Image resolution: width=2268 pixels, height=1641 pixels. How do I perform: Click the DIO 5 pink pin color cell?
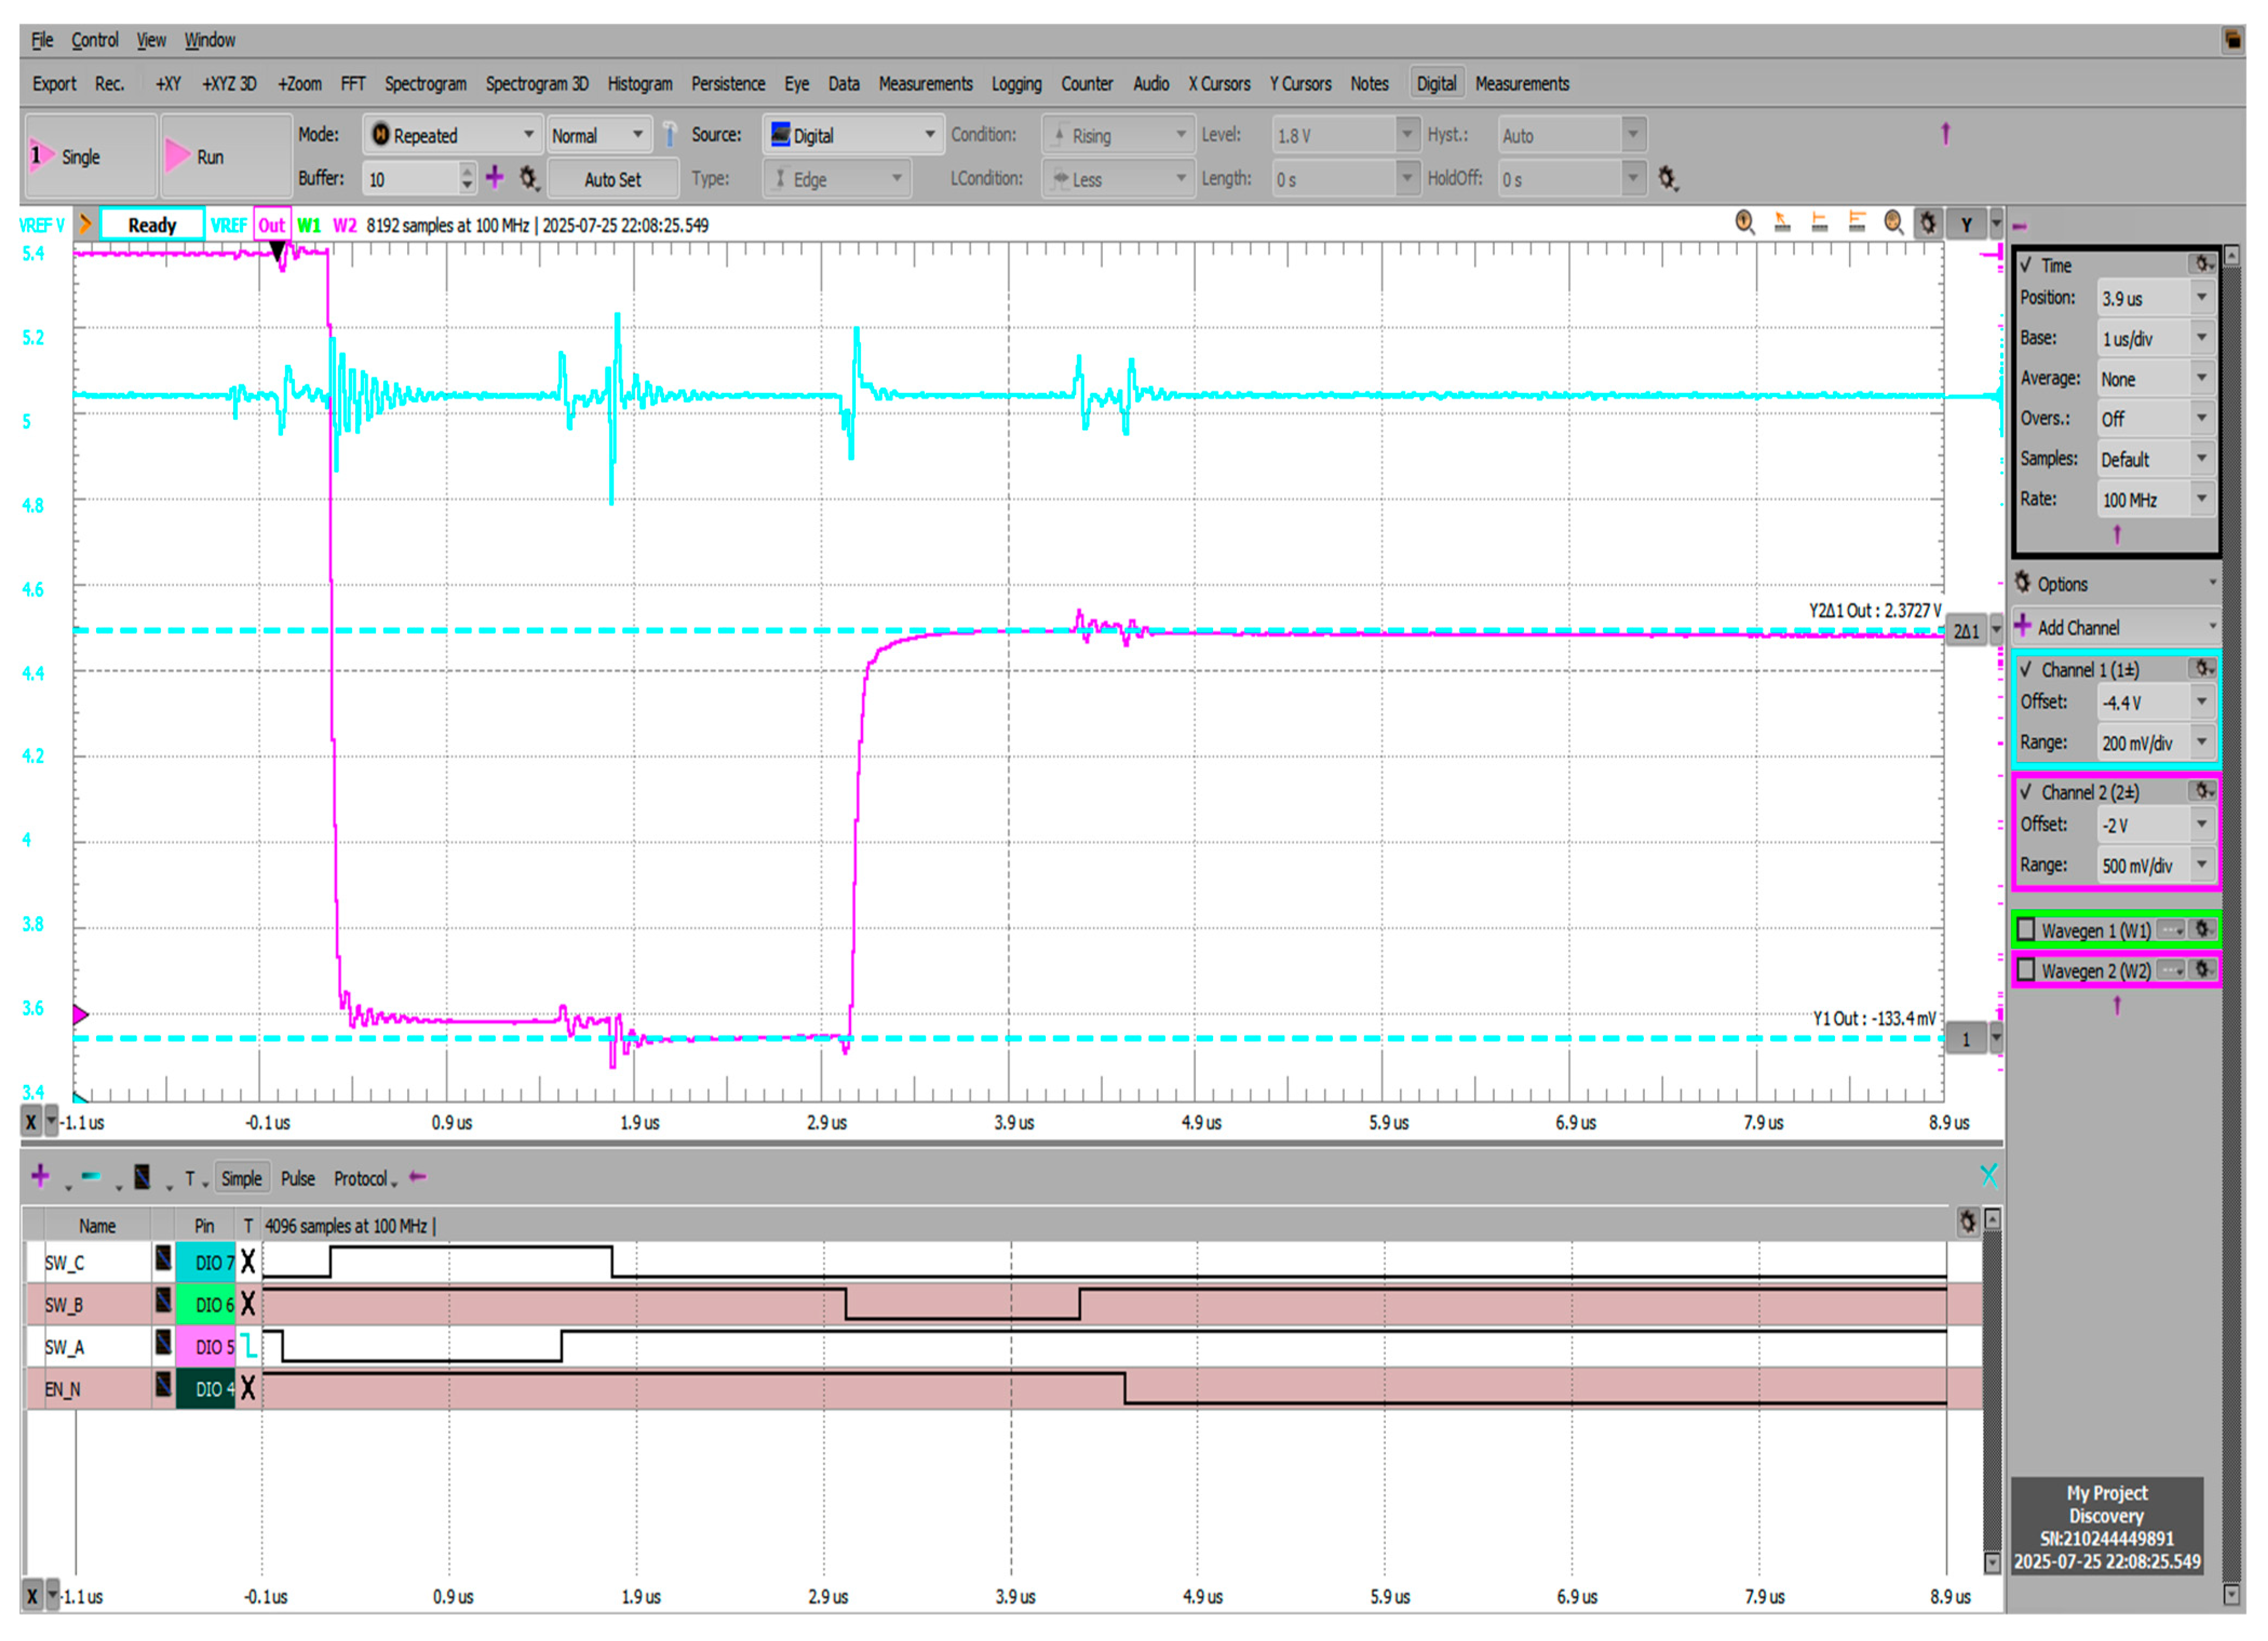click(206, 1347)
